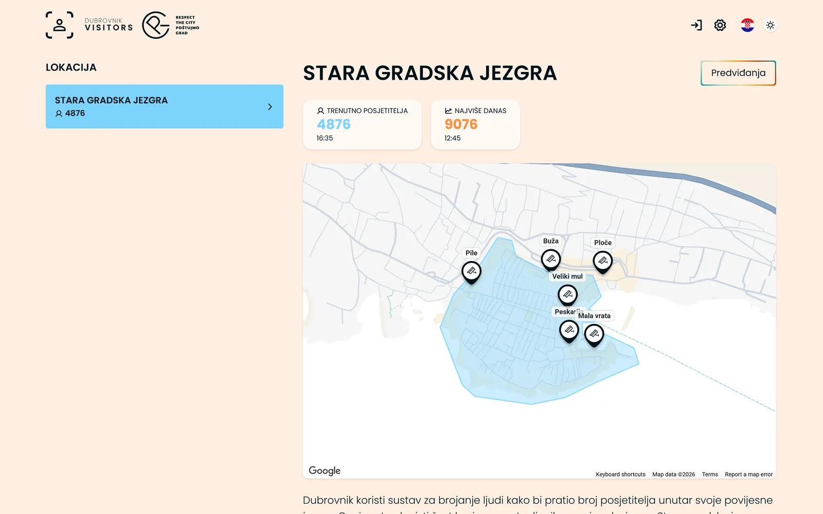This screenshot has height=514, width=823.
Task: Expand Stara Gradska Jezgra location chevron
Action: coord(270,107)
